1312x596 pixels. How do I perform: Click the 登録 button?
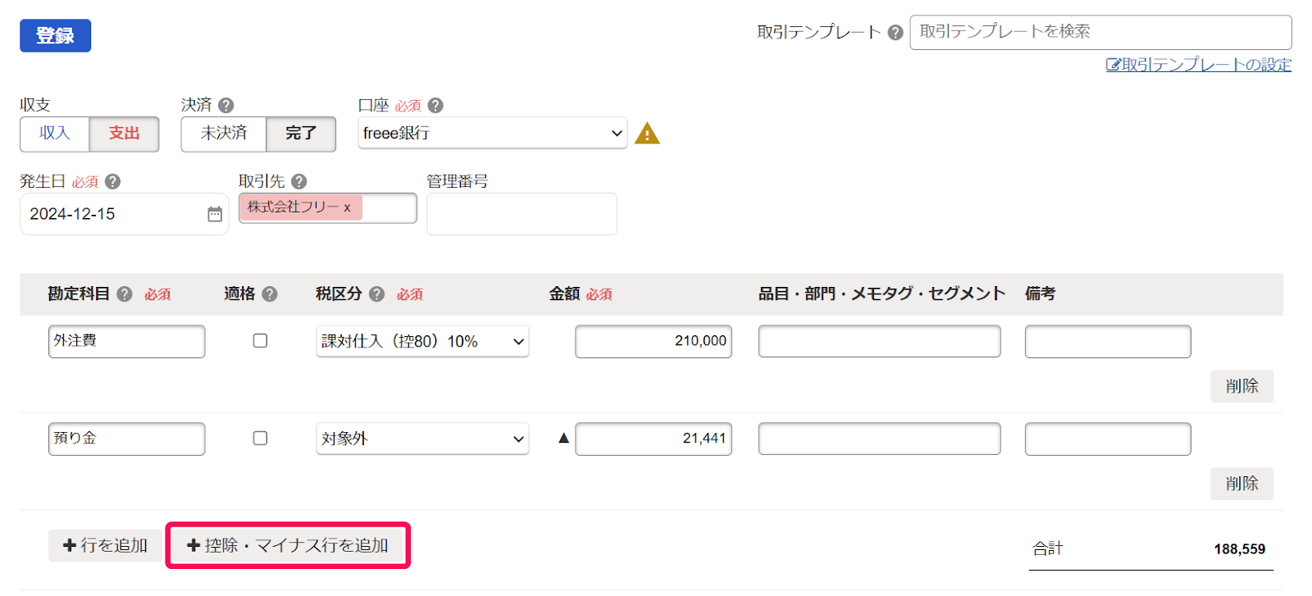[x=55, y=35]
